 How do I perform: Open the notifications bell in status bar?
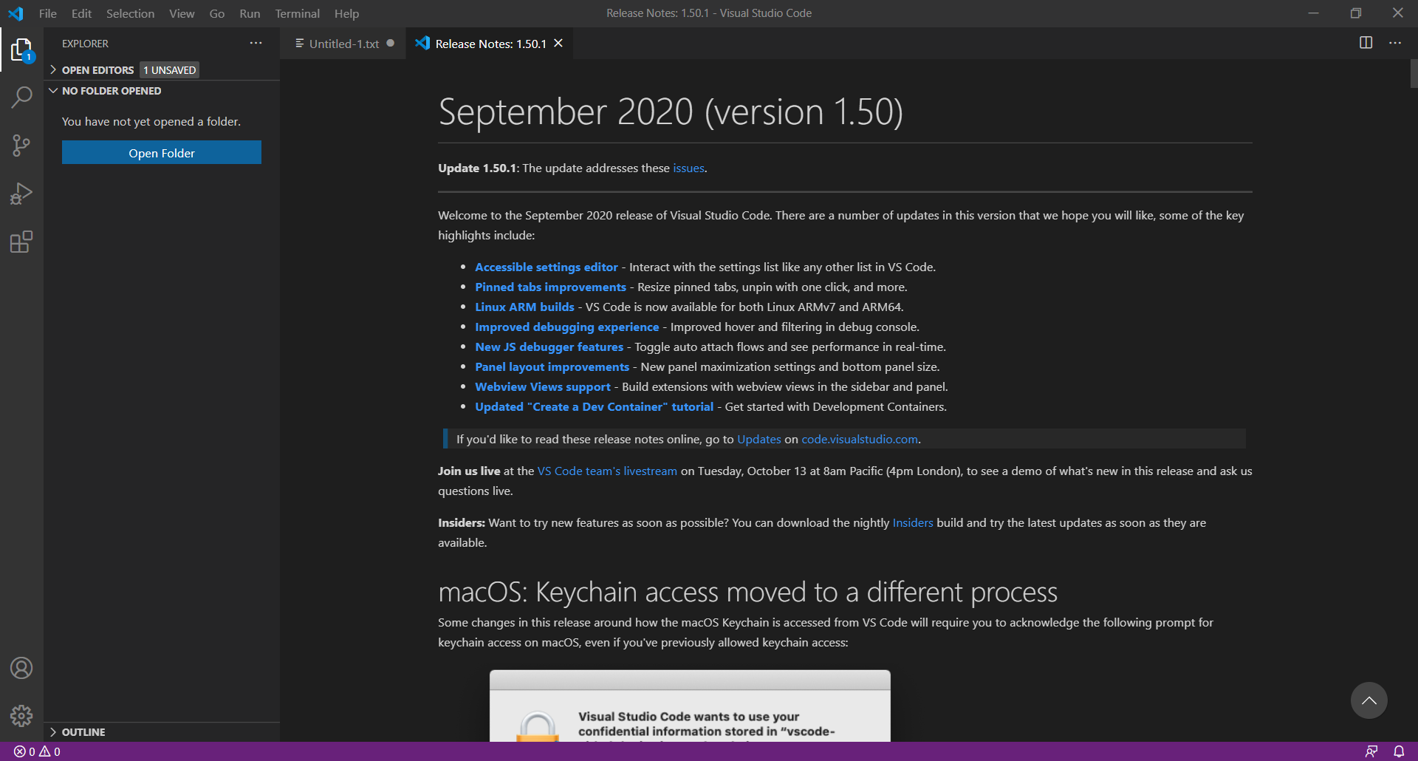(1399, 751)
